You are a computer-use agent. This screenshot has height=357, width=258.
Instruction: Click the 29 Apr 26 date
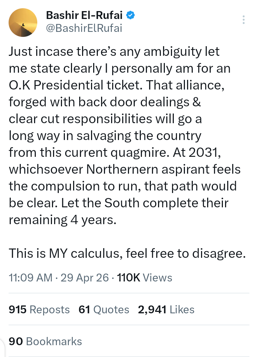pos(85,278)
